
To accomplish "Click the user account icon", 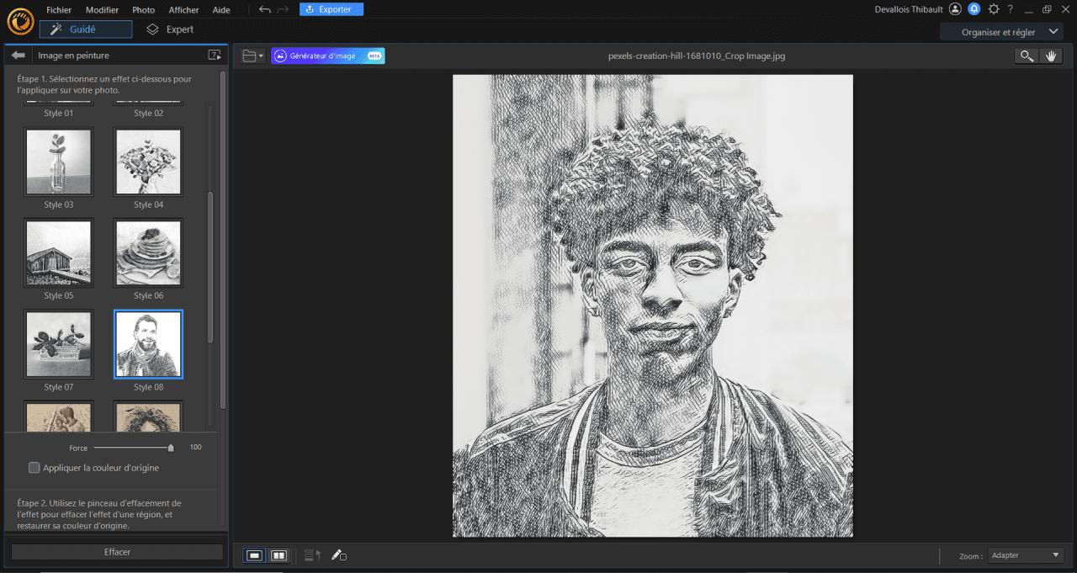I will click(955, 9).
